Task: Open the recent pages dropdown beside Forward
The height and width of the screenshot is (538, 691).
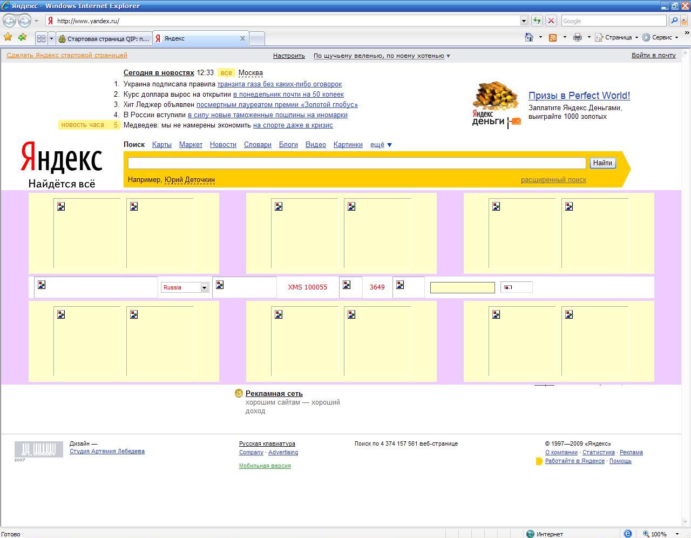Action: (x=36, y=21)
